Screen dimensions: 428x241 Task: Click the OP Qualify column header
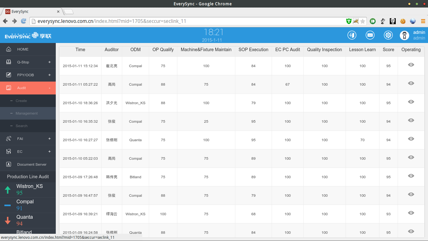coord(163,50)
